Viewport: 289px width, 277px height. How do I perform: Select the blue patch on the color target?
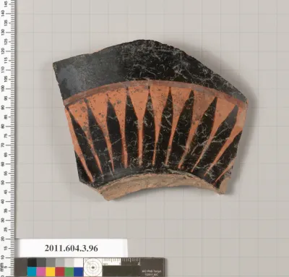pyautogui.click(x=79, y=272)
